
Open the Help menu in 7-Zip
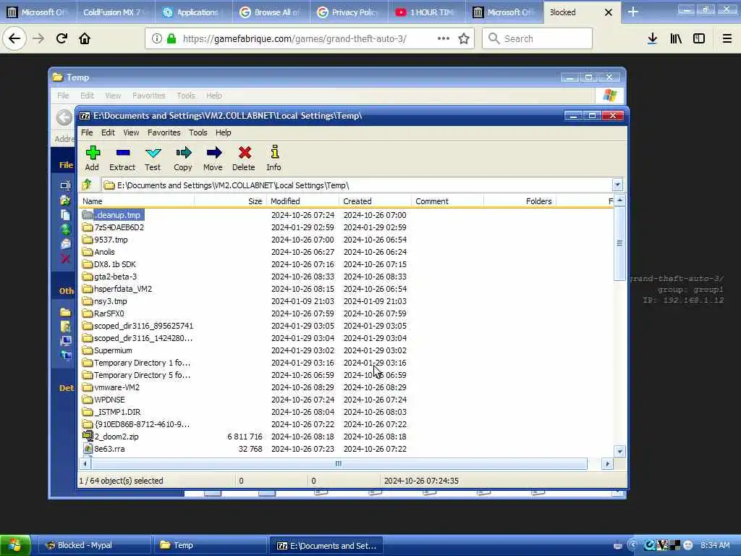click(223, 132)
